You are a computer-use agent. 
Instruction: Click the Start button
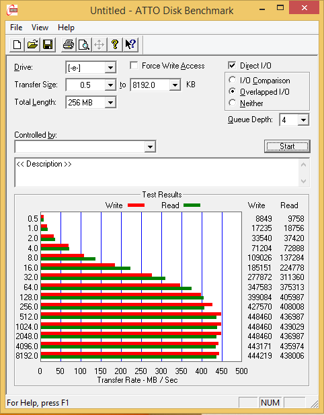pyautogui.click(x=287, y=146)
